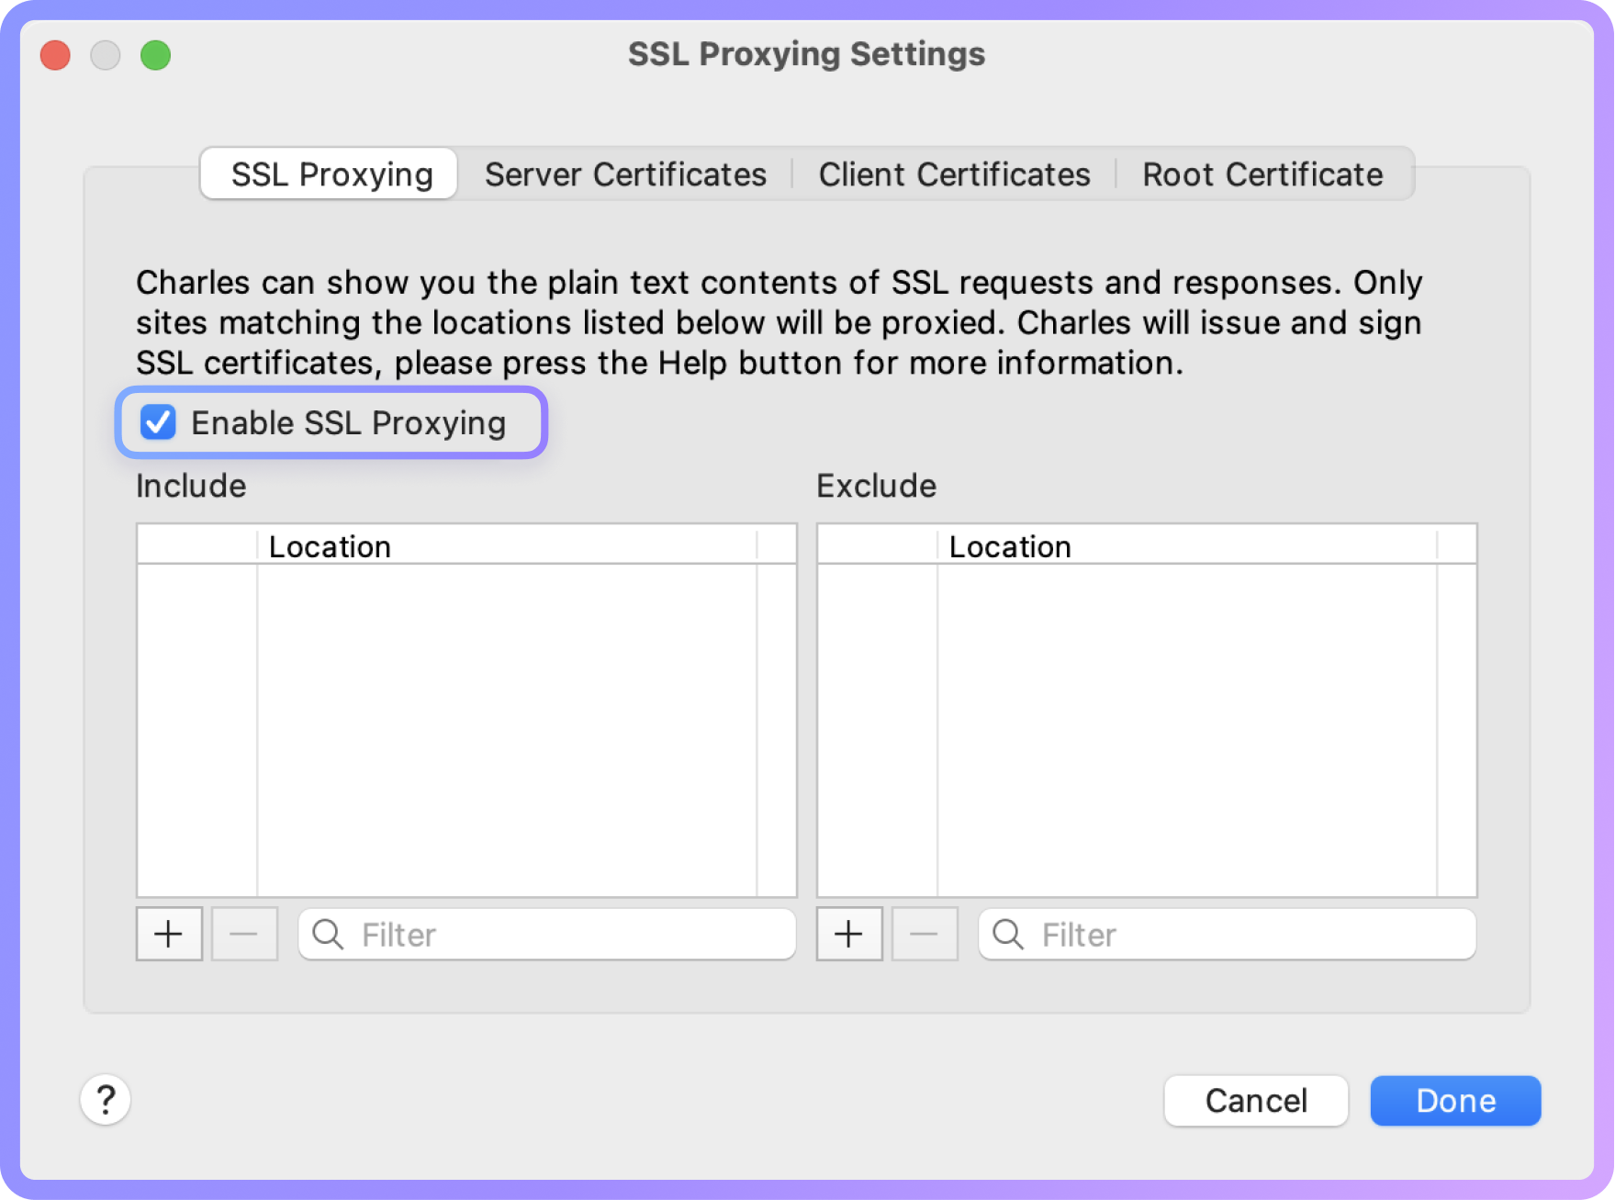Confirm settings with the Done button

pyautogui.click(x=1454, y=1100)
